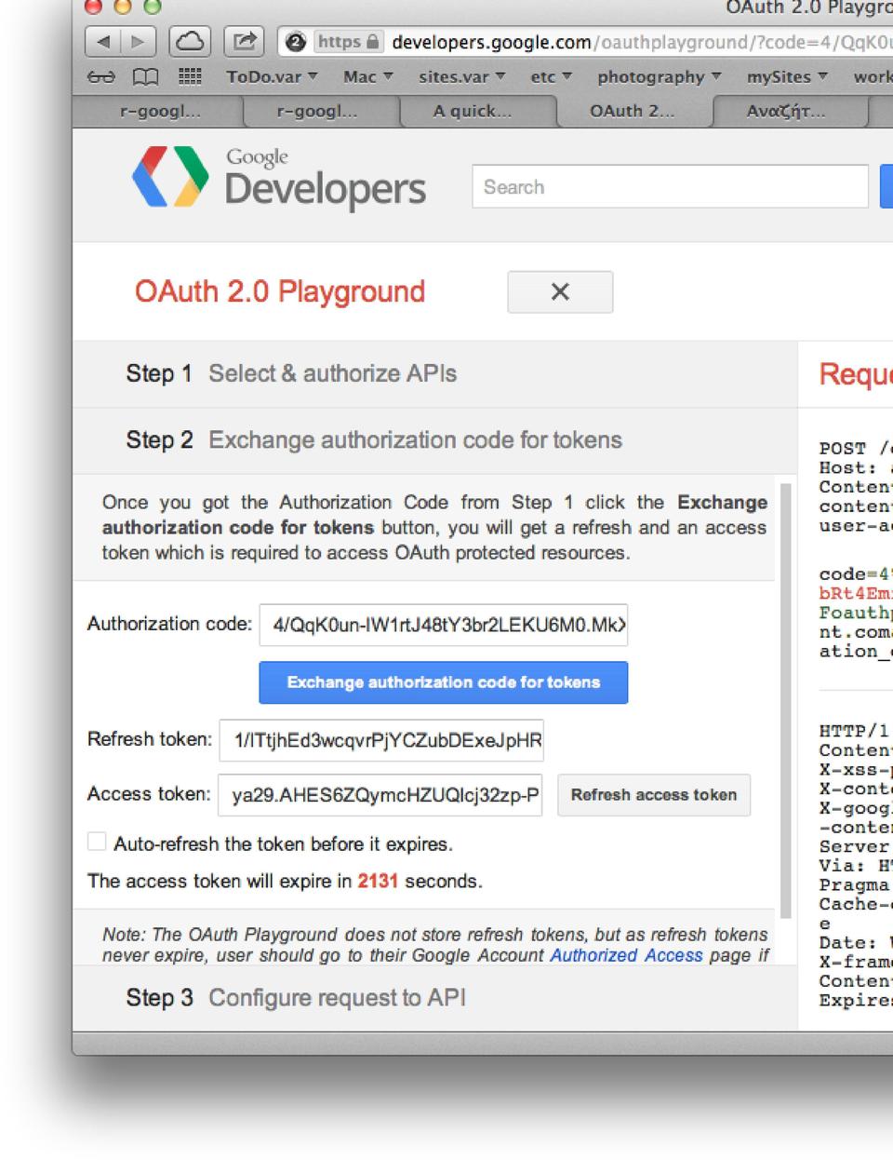Viewport: 893px width, 1160px height.
Task: Open the ToDo.var bookmarks dropdown
Action: click(272, 77)
